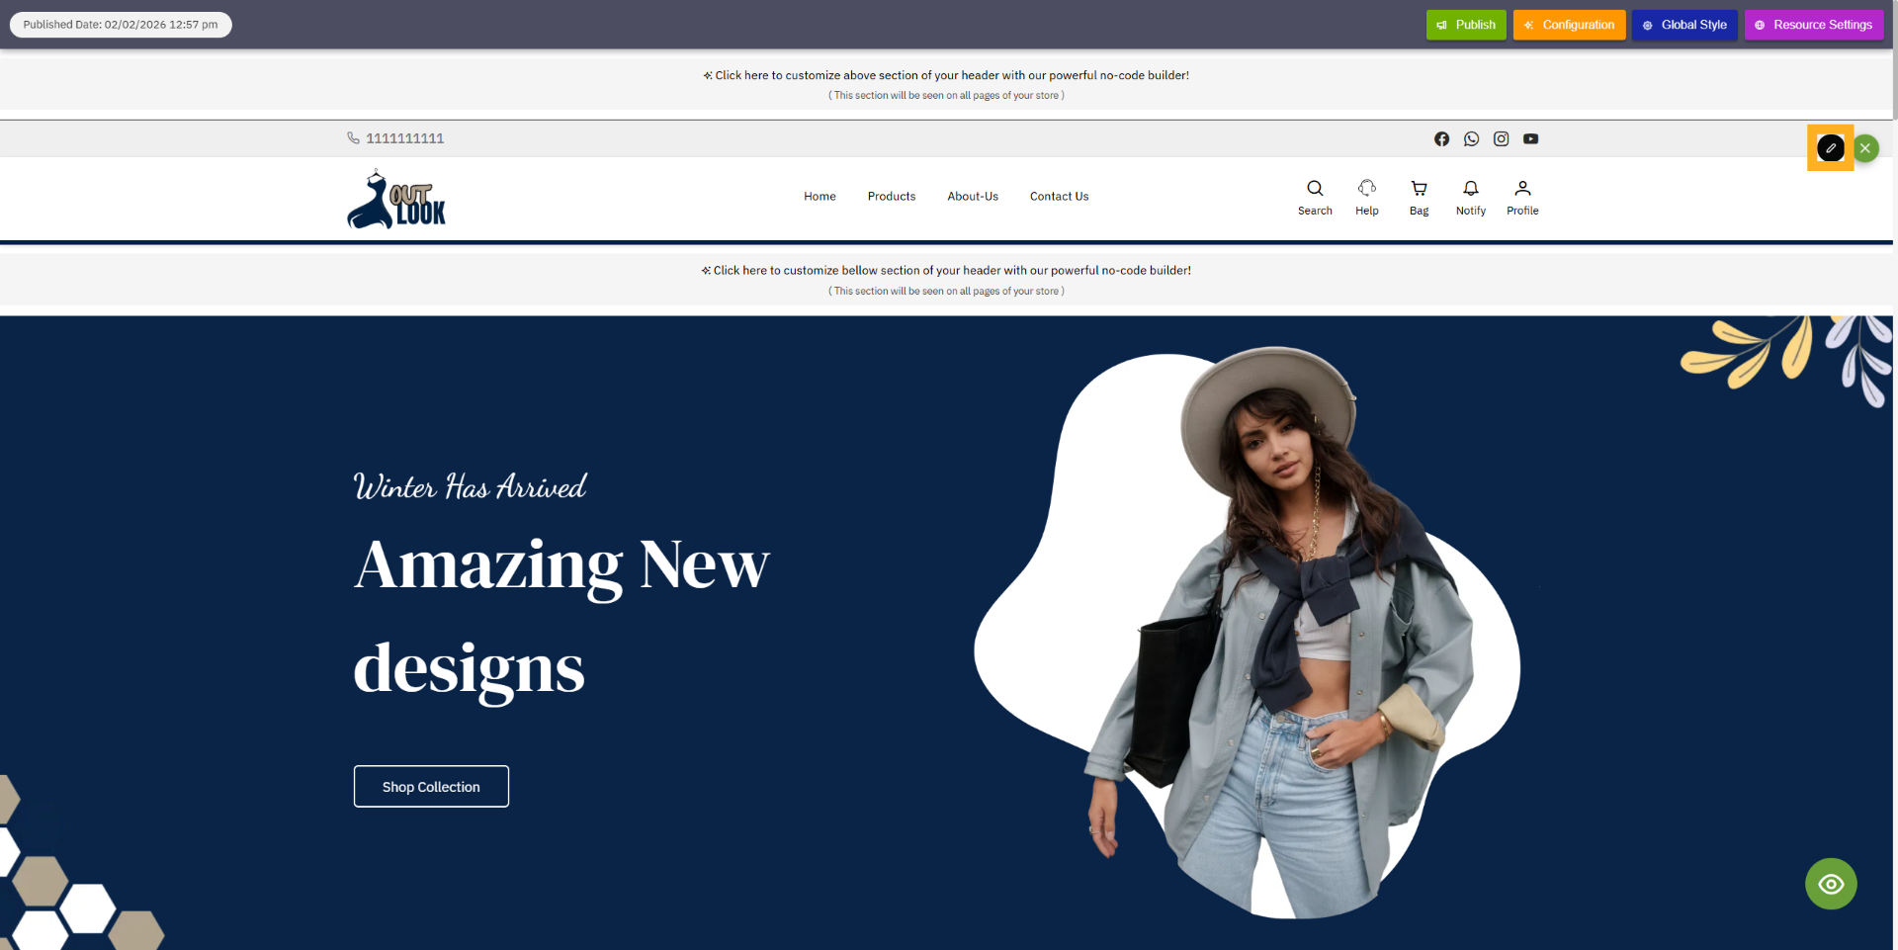This screenshot has width=1898, height=950.
Task: Open Global Style options
Action: tap(1684, 24)
